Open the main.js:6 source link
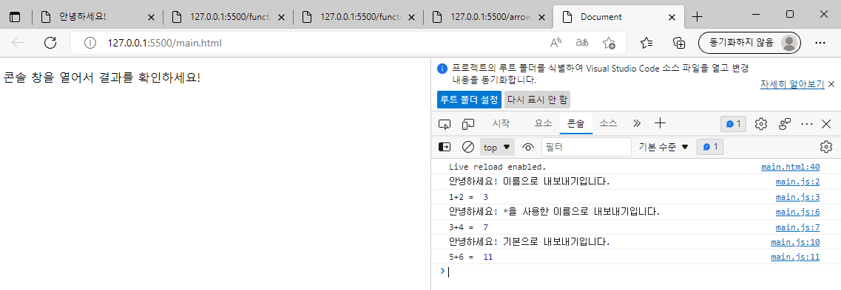Screen dimensions: 841x290 click(x=797, y=212)
